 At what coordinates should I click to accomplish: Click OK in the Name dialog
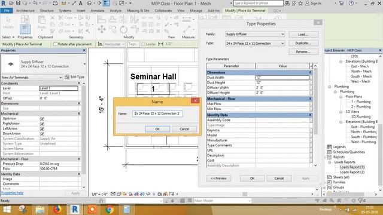(157, 129)
